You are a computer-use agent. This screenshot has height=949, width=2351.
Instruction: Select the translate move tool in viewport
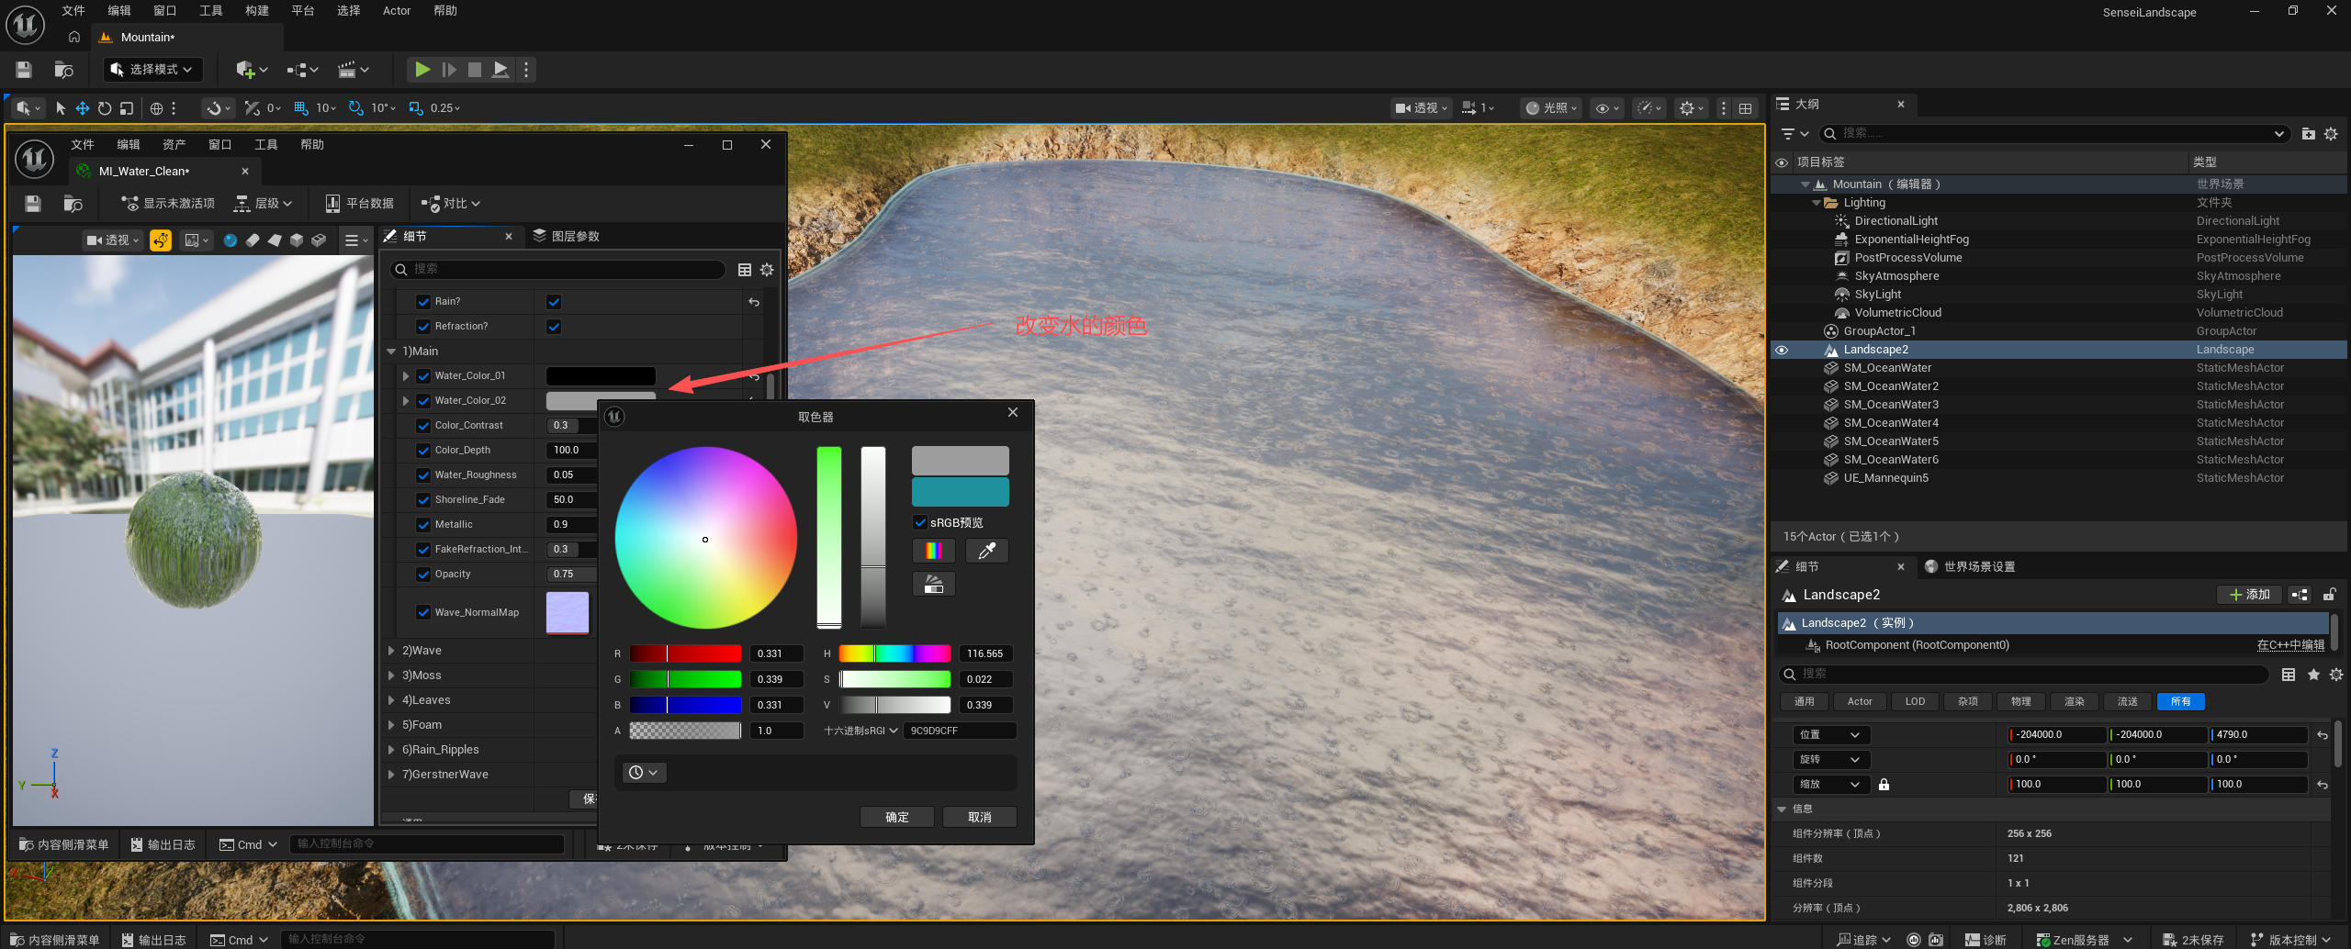83,108
